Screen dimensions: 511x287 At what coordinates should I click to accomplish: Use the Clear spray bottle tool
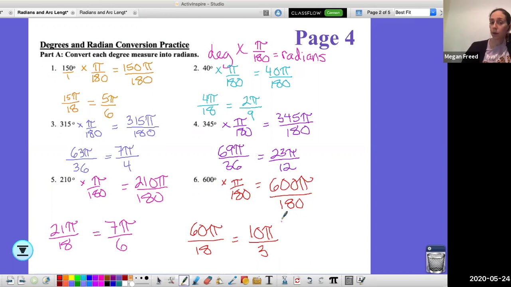point(285,281)
